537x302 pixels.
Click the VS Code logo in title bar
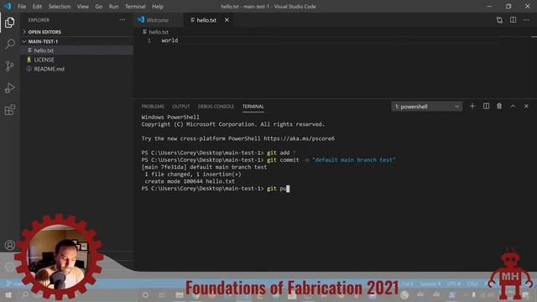click(8, 6)
